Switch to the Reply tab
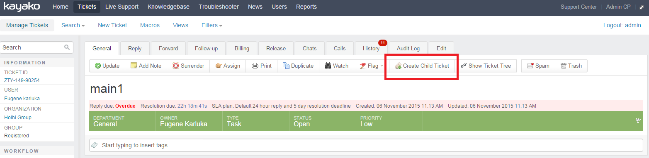Image resolution: width=649 pixels, height=158 pixels. (135, 48)
